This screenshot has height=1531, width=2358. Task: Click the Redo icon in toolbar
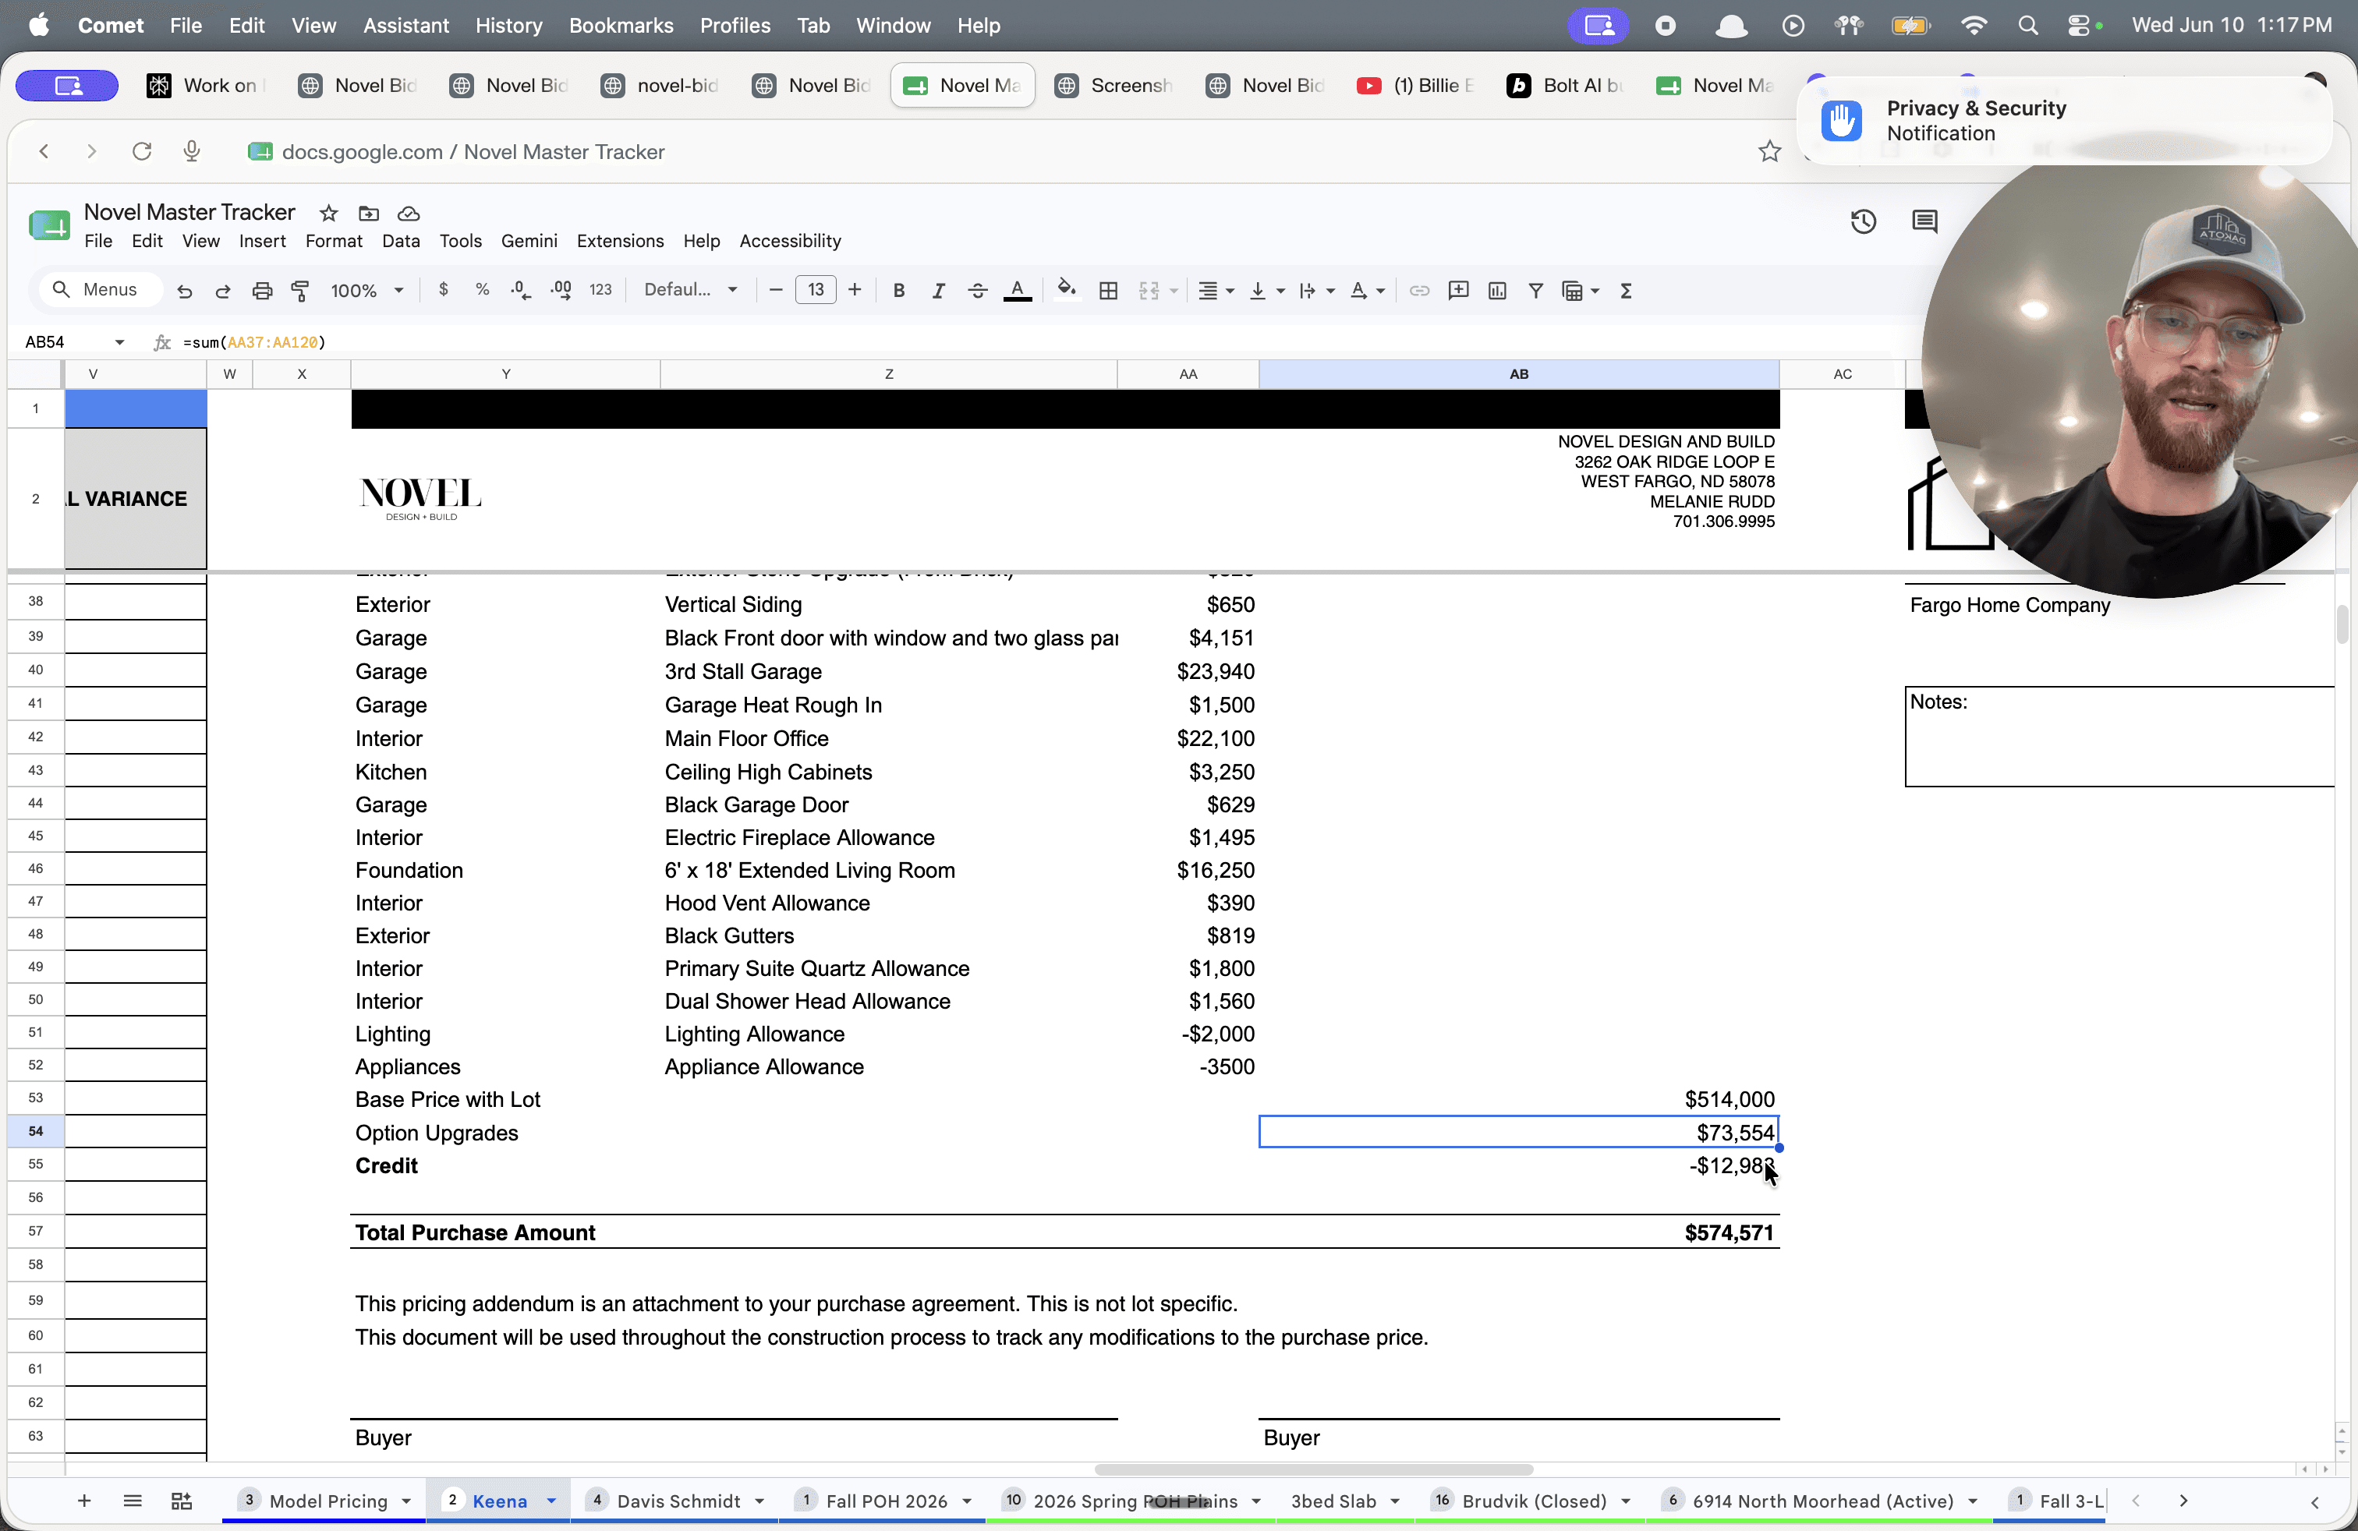click(223, 290)
